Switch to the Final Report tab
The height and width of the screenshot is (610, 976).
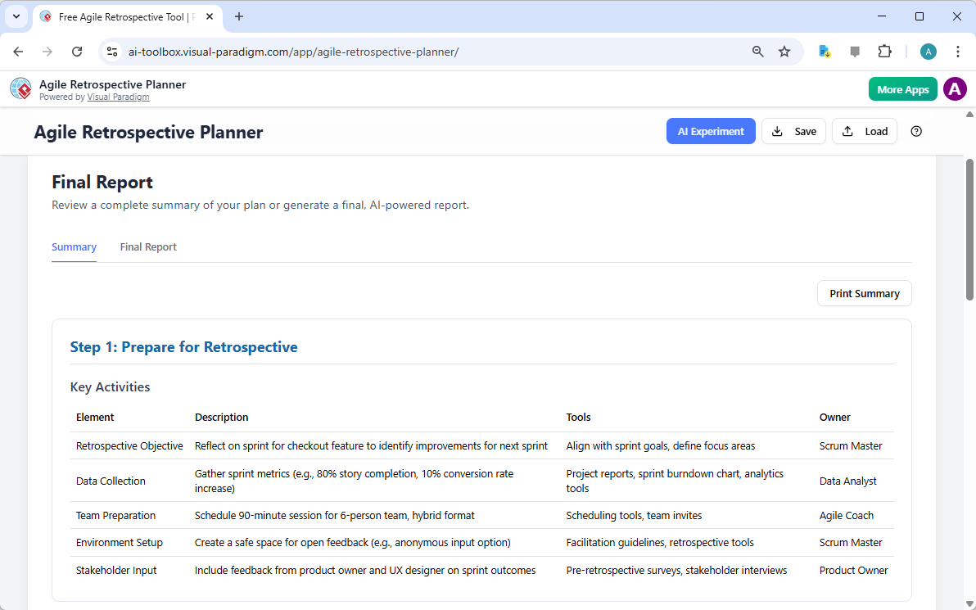click(148, 246)
